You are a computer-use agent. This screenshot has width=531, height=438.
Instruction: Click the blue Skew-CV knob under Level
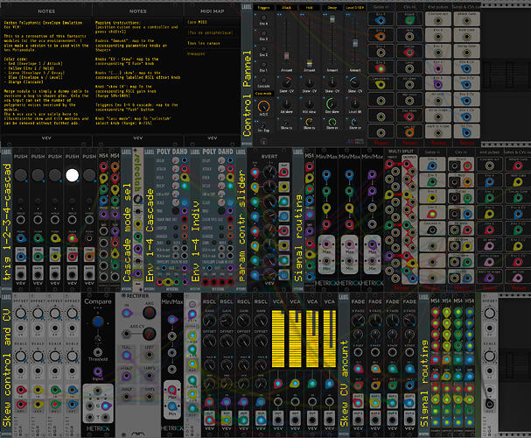pyautogui.click(x=355, y=82)
